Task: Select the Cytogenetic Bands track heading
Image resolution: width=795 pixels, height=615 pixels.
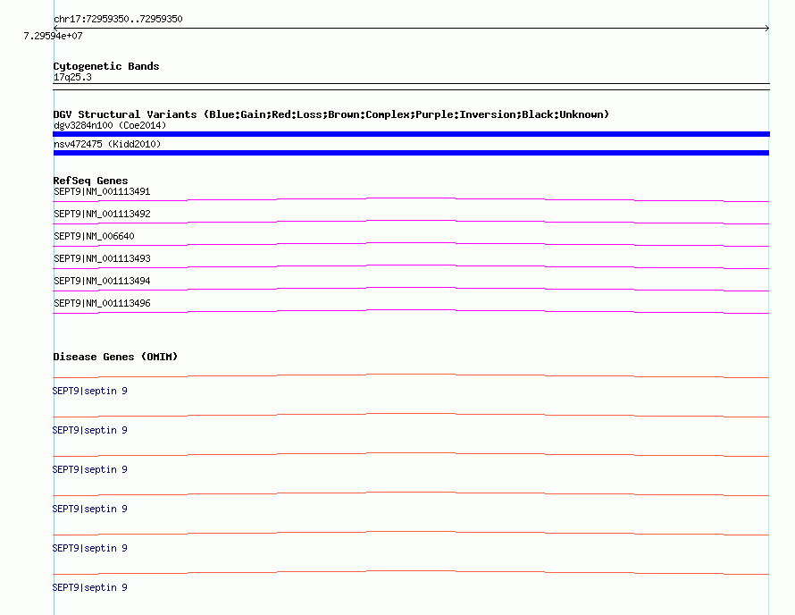Action: (106, 66)
